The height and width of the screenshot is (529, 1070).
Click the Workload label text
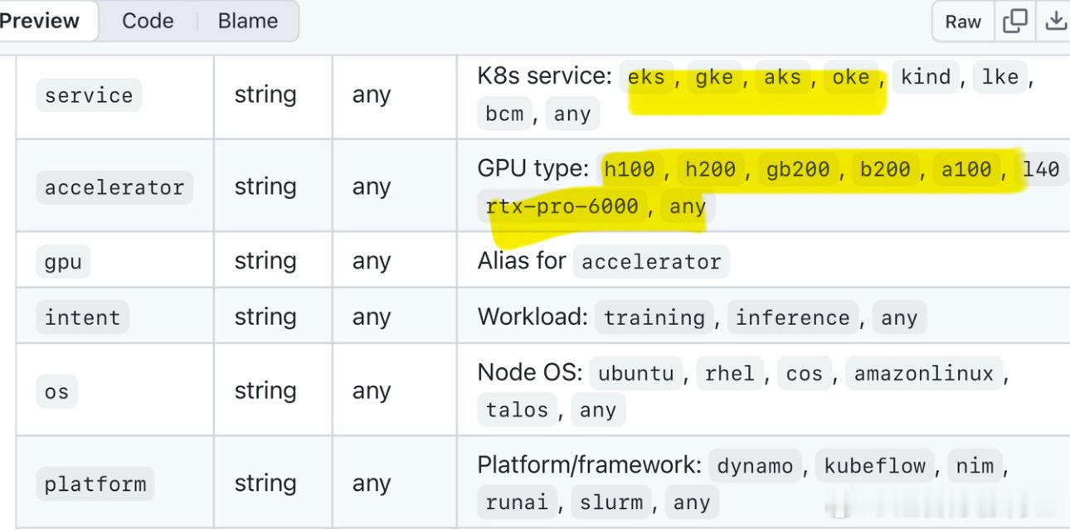click(533, 317)
